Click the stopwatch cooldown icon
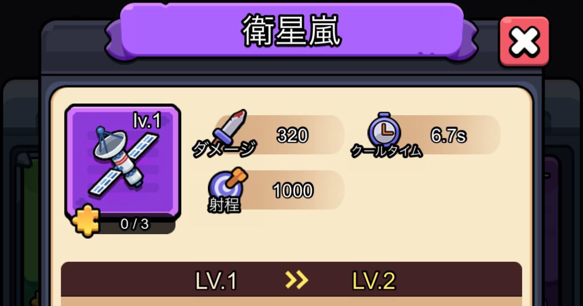This screenshot has width=583, height=306. pyautogui.click(x=384, y=130)
